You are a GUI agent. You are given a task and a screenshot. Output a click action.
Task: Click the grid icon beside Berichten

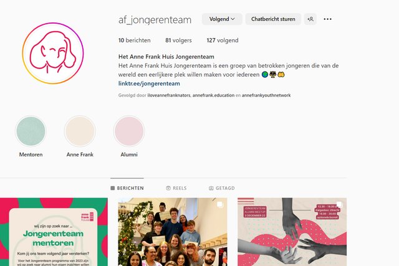pos(113,188)
